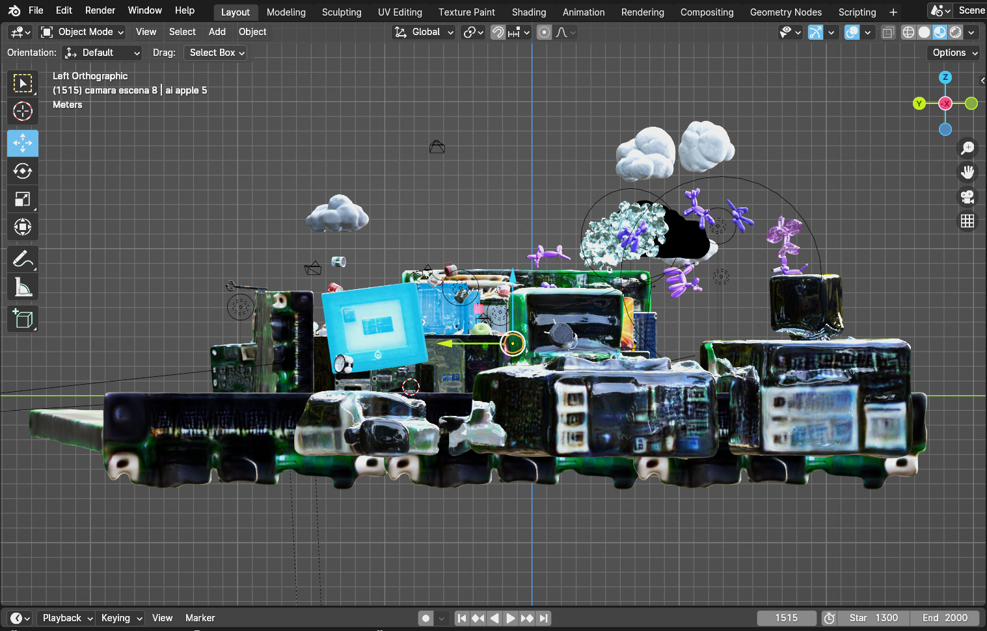Toggle X-ray view button
The height and width of the screenshot is (631, 987).
click(x=888, y=32)
